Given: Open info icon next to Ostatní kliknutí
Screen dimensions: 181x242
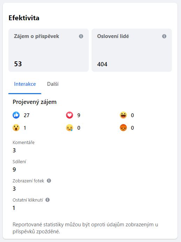Looking at the screenshot, I should tap(48, 200).
